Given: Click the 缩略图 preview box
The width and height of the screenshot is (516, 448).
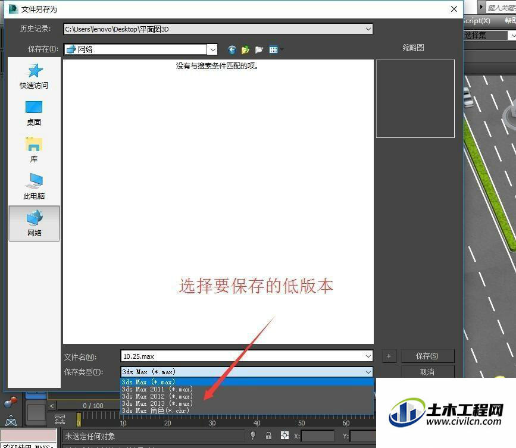Looking at the screenshot, I should click(415, 99).
